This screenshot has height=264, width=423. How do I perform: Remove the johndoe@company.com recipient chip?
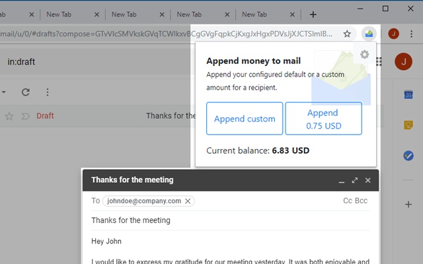pyautogui.click(x=188, y=201)
